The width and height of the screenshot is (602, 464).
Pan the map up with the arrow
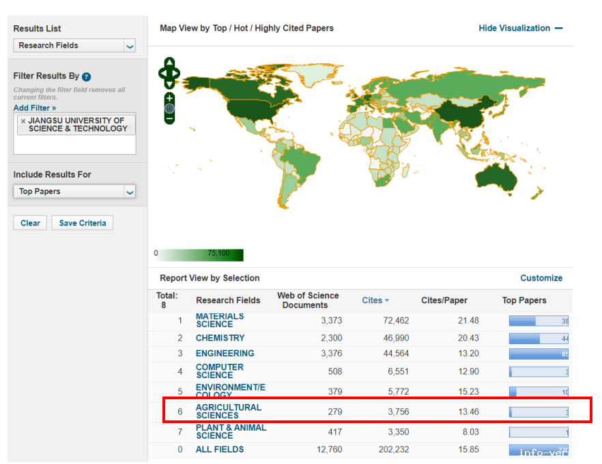point(169,61)
